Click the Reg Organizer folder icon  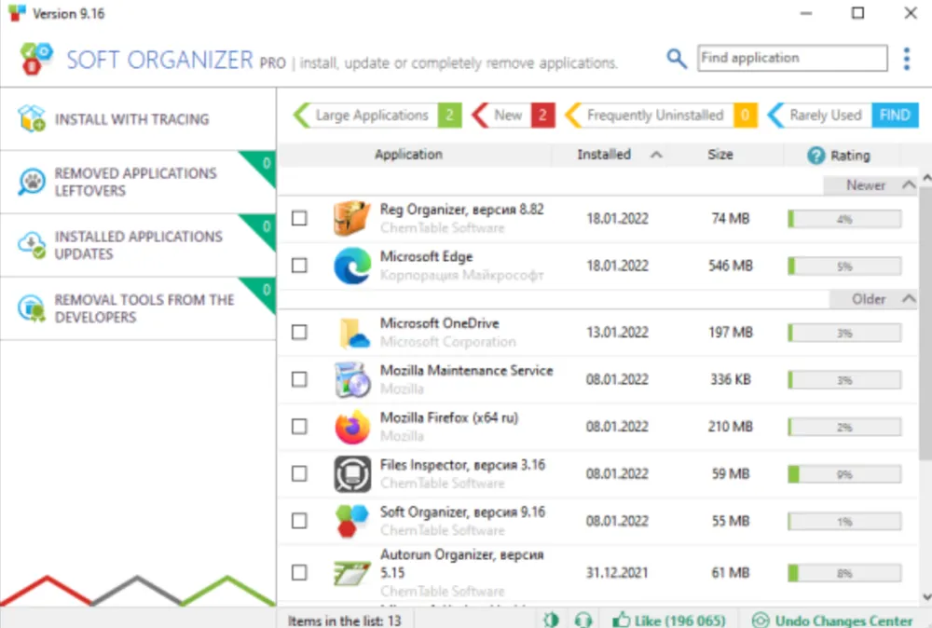[x=349, y=218]
